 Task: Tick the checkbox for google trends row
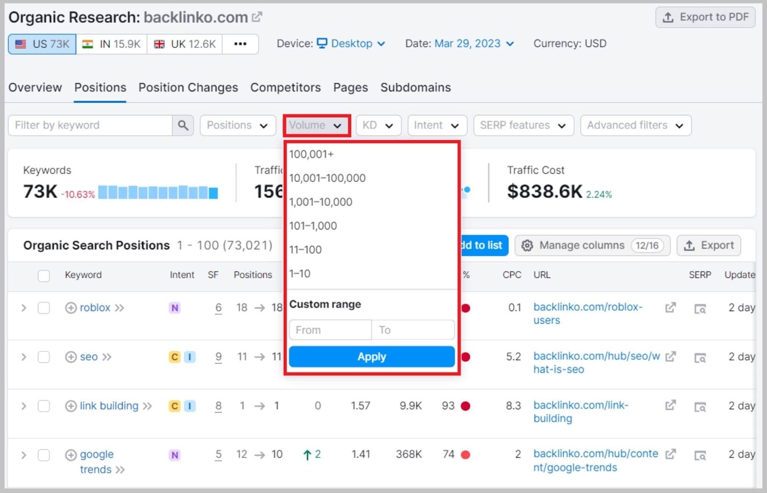[44, 455]
